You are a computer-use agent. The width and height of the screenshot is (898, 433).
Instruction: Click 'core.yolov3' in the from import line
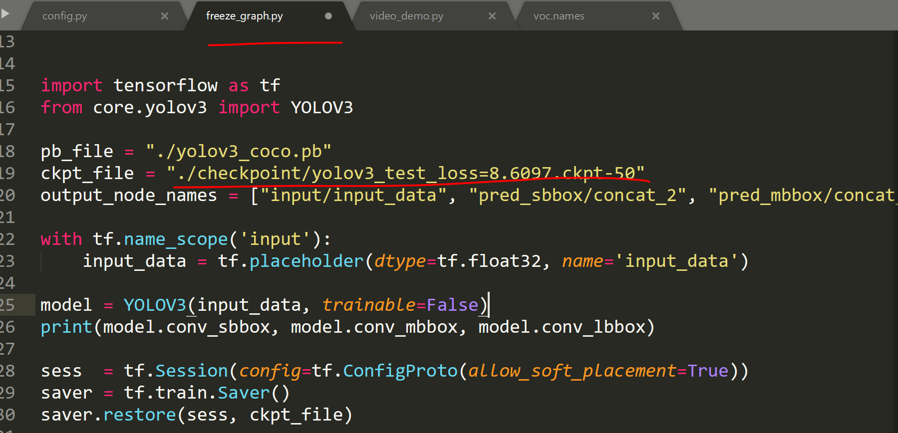150,107
